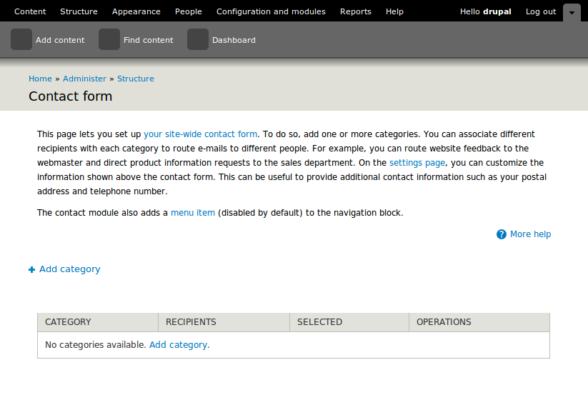Open the Structure menu
Viewport: 588px width, 420px height.
coord(79,11)
